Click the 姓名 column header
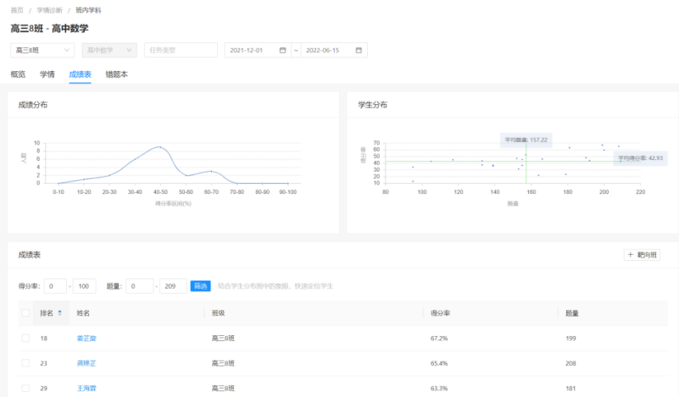 [83, 312]
